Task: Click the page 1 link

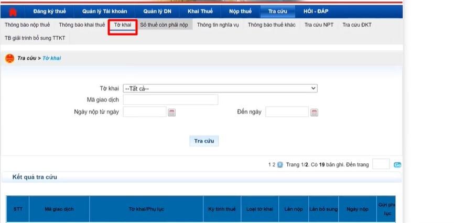Action: [x=269, y=164]
